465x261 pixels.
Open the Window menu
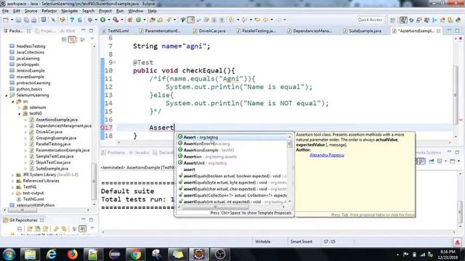pos(136,11)
